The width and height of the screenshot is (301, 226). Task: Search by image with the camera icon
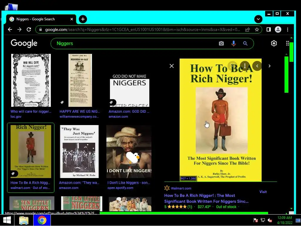pyautogui.click(x=221, y=44)
